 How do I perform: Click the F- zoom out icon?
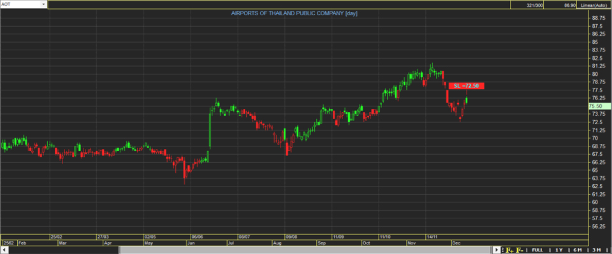520,250
